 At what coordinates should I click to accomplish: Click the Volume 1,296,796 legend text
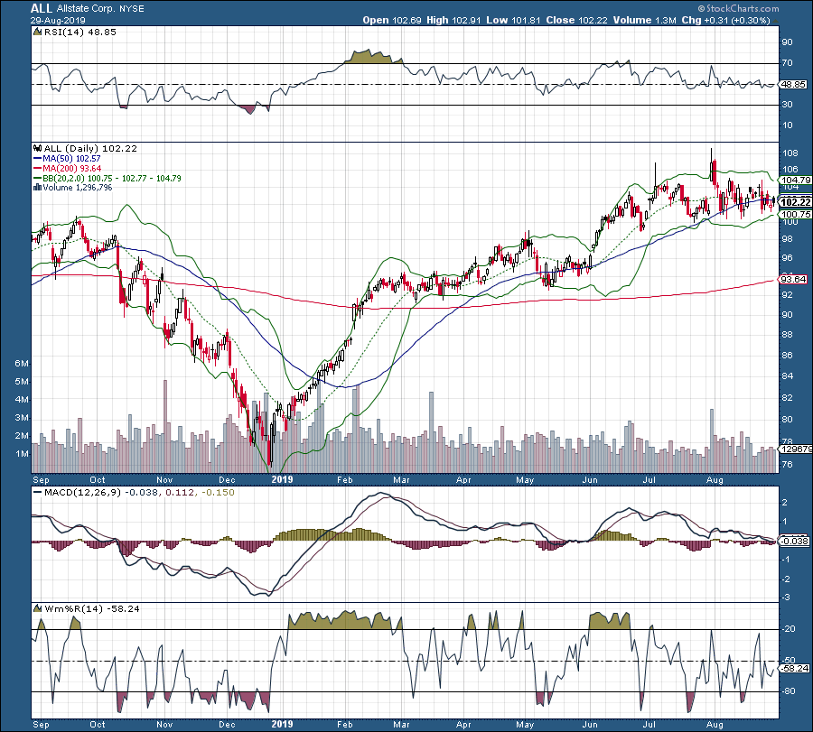(x=78, y=188)
